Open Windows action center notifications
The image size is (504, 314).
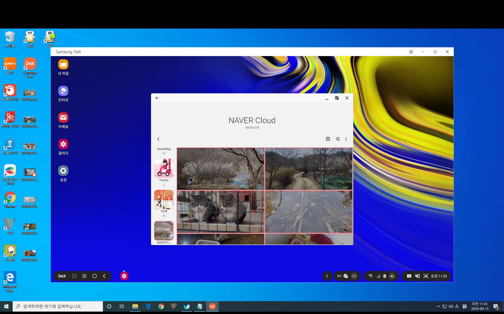coord(496,306)
